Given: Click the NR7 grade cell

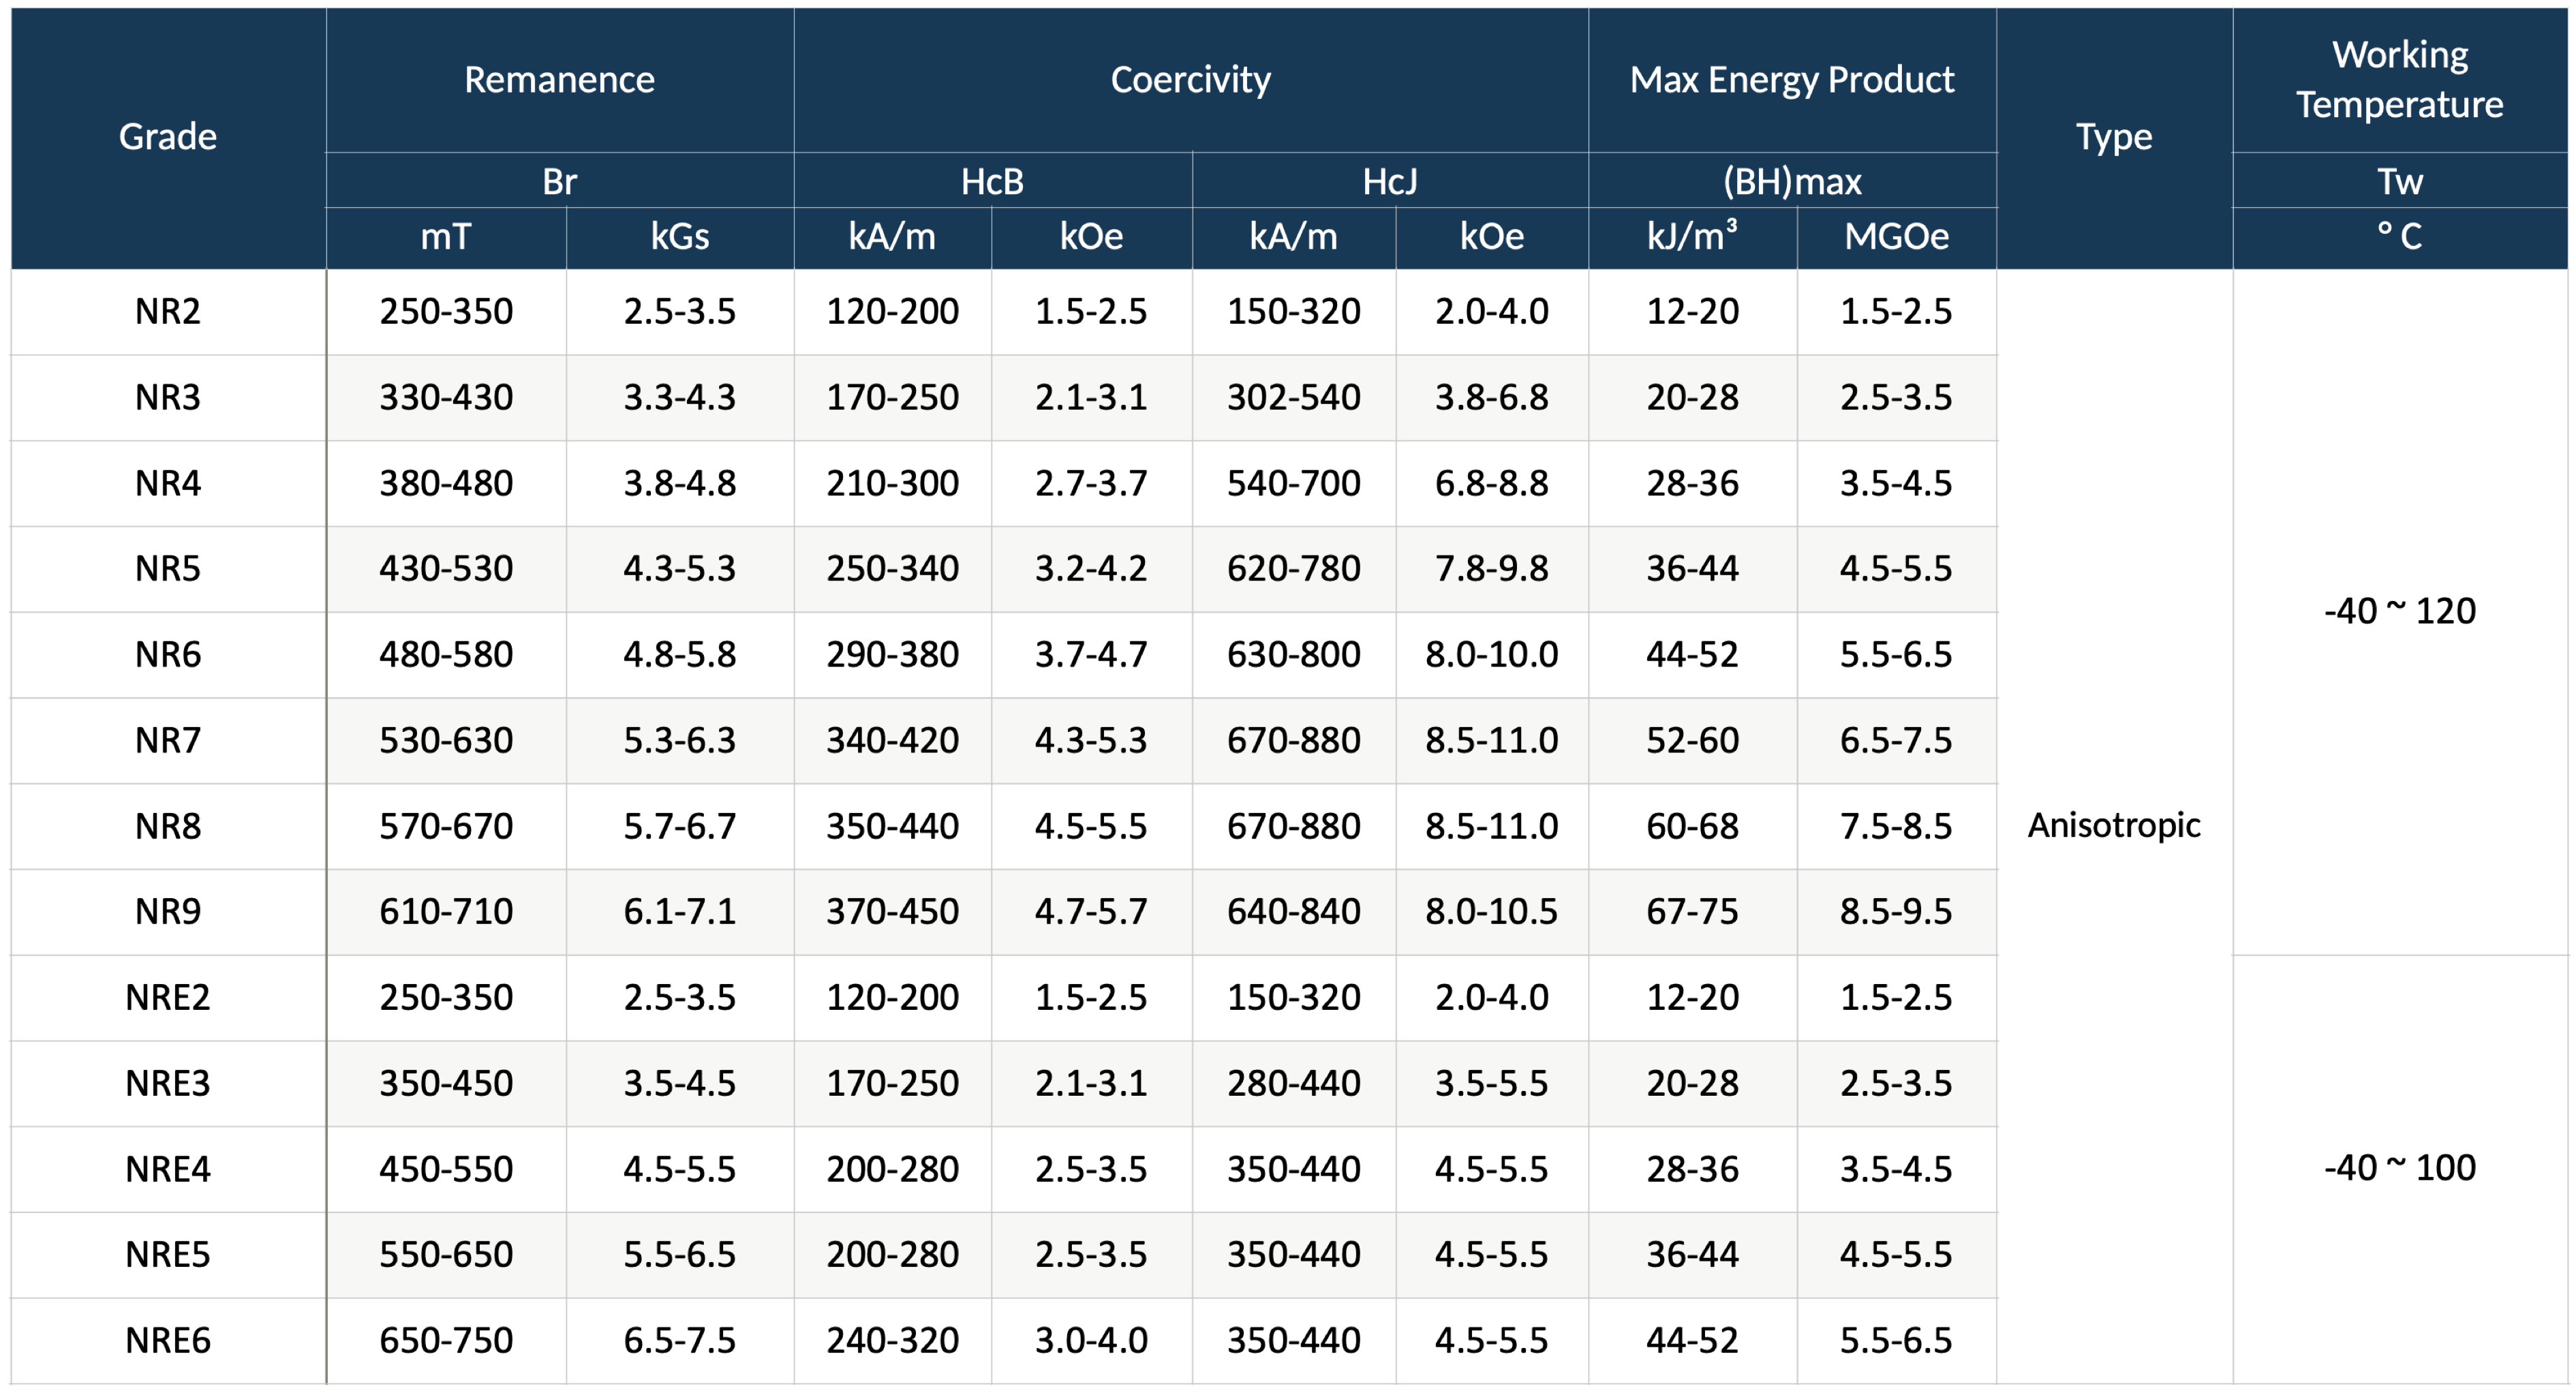Looking at the screenshot, I should (168, 741).
